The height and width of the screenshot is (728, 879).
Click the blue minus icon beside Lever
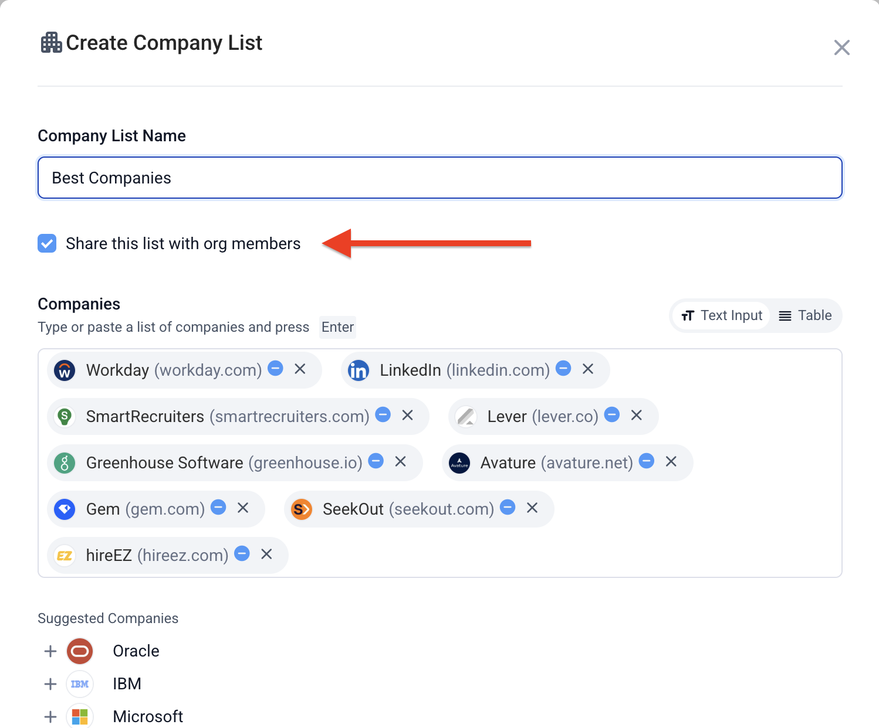coord(612,414)
